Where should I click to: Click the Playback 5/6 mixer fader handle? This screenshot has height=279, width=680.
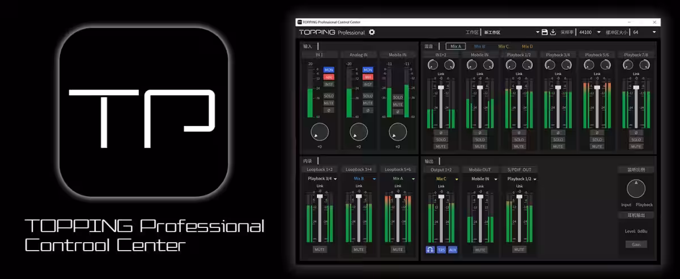click(597, 87)
